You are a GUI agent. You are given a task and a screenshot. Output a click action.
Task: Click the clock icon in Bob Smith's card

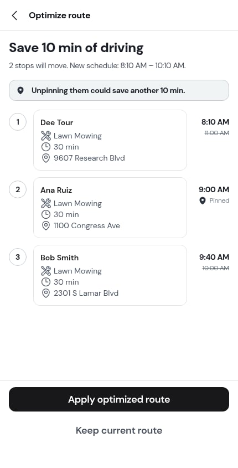coord(45,282)
